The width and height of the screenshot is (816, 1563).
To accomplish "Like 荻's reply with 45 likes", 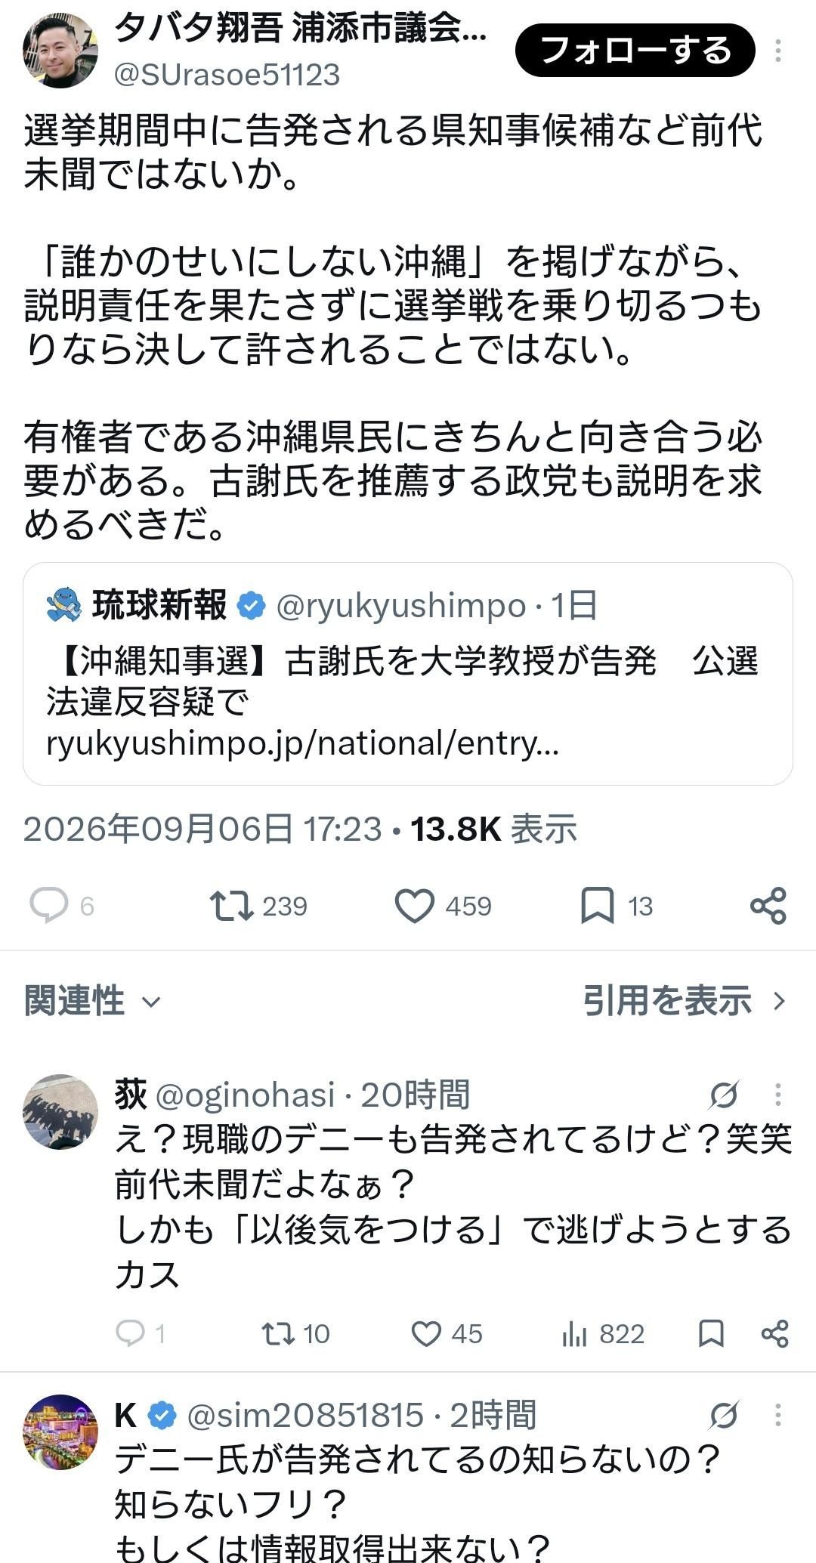I will tap(426, 1333).
